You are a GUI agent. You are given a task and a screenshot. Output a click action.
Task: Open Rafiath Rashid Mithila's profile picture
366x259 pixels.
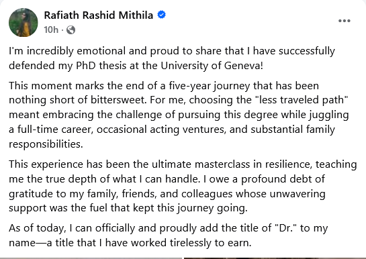pos(24,23)
